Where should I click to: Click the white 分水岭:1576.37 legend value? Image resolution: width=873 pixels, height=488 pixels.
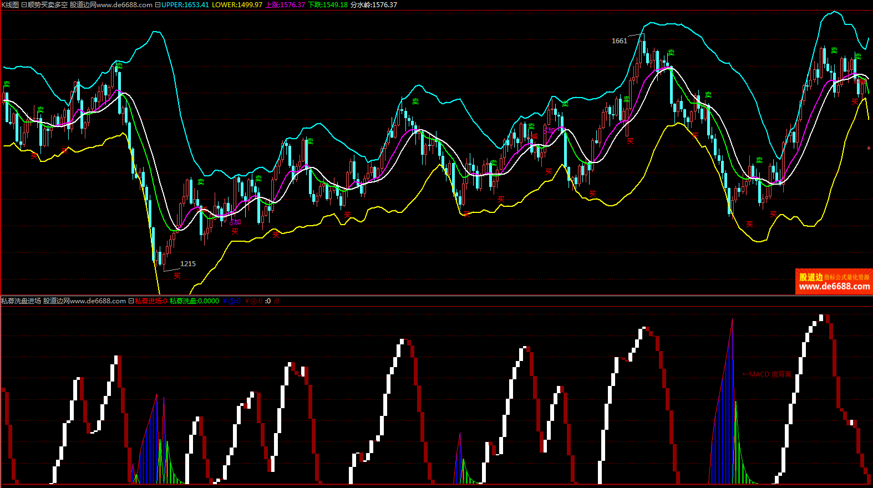pyautogui.click(x=374, y=5)
